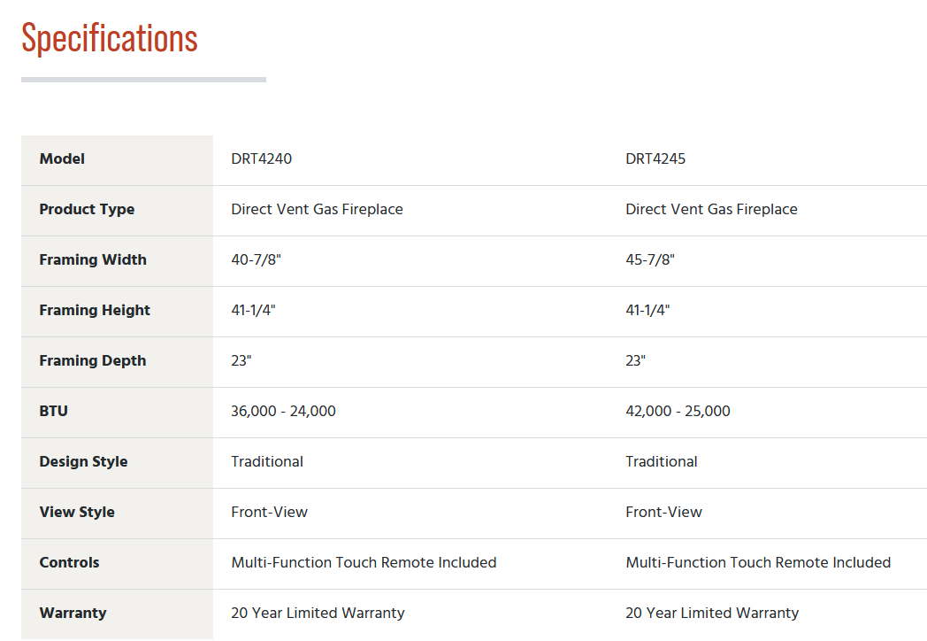Click the Framing Width row label

pos(93,259)
